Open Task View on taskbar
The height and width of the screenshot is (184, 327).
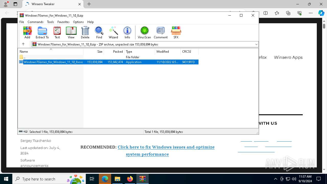(92, 179)
